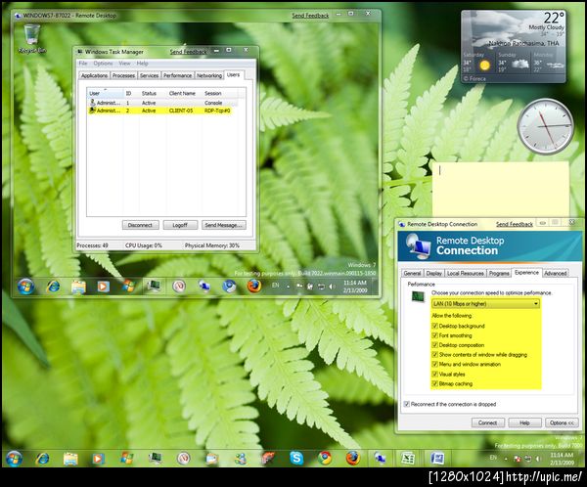Screen dimensions: 587x487
Task: Open Internet Explorer in the remote taskbar
Action: pos(53,287)
